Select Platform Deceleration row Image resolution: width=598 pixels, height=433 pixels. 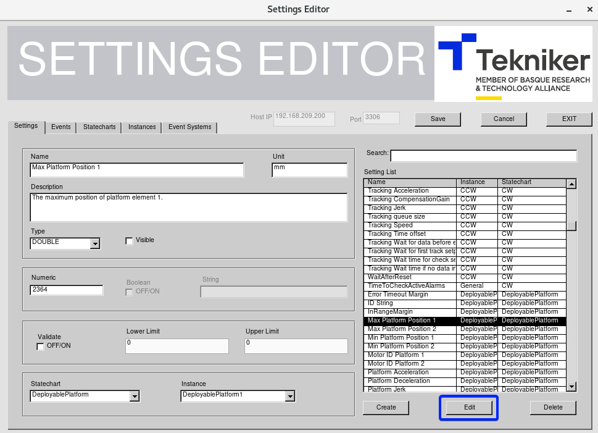tap(465, 381)
